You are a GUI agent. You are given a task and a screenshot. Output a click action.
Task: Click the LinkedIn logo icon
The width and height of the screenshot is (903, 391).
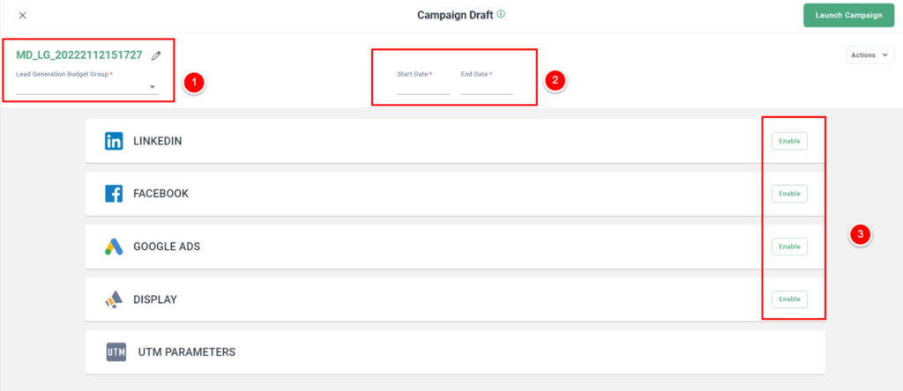(114, 141)
